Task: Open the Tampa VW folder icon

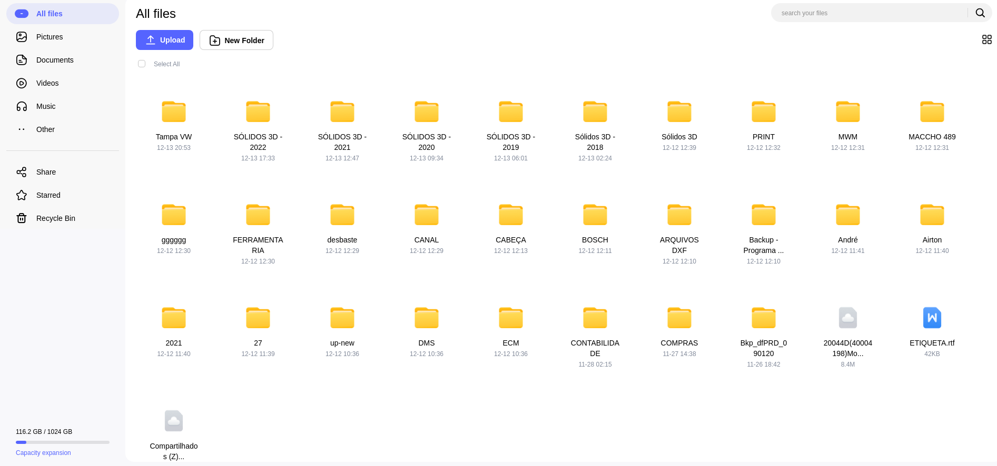Action: pyautogui.click(x=174, y=112)
